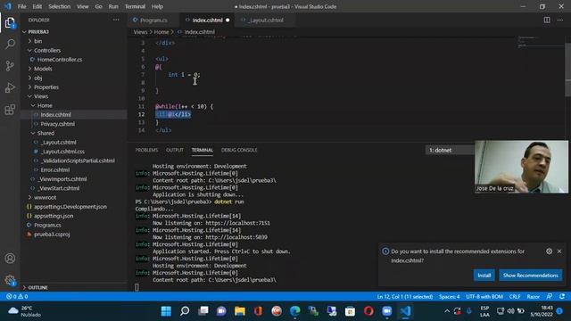571x321 pixels.
Task: Click errors and warnings count in status bar
Action: click(17, 297)
